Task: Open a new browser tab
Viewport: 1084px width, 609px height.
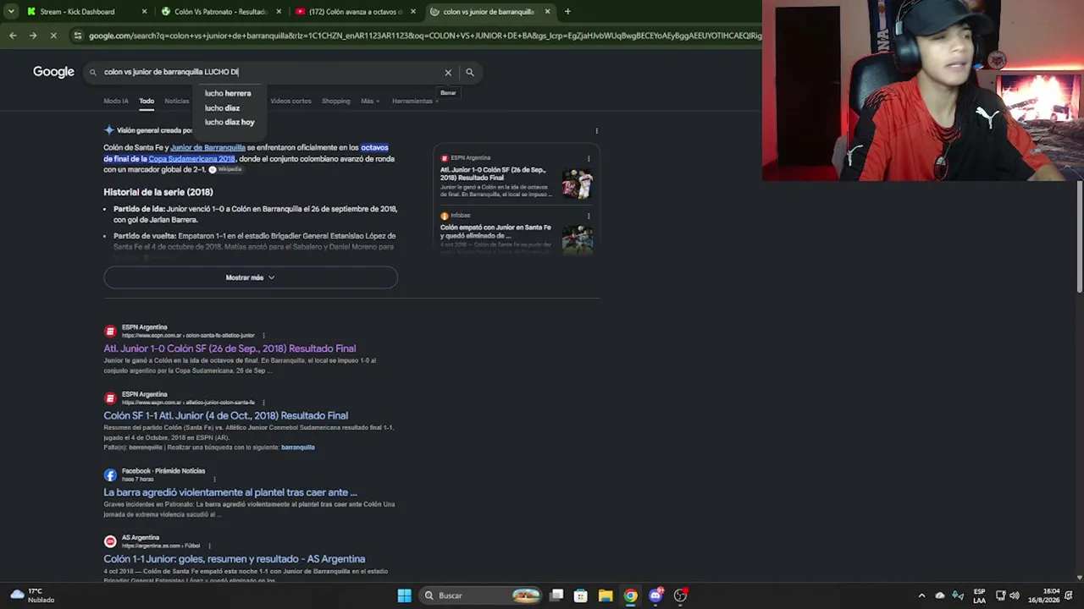Action: [567, 12]
